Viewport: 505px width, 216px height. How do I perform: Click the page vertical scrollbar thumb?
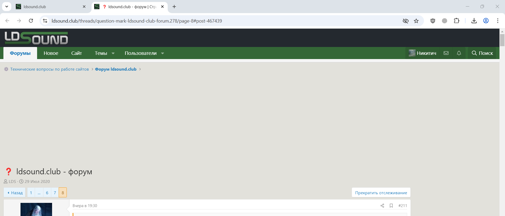pos(502,40)
